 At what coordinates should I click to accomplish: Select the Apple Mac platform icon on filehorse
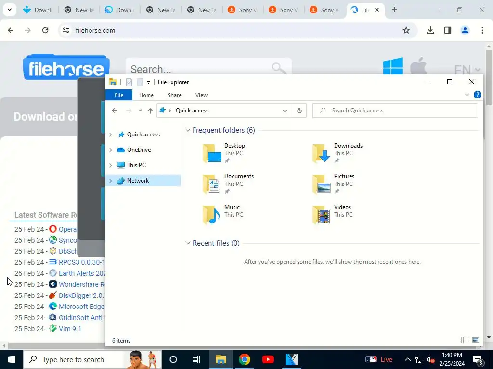tap(419, 66)
